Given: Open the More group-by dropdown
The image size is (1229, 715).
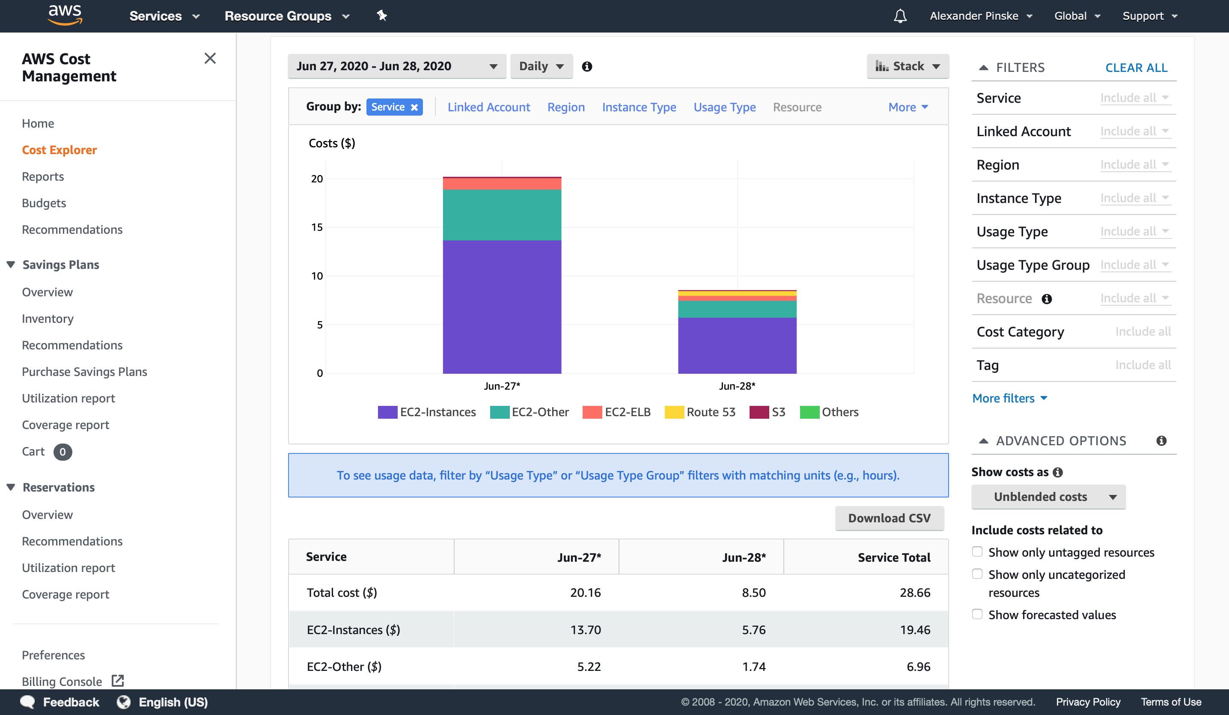Looking at the screenshot, I should tap(908, 107).
